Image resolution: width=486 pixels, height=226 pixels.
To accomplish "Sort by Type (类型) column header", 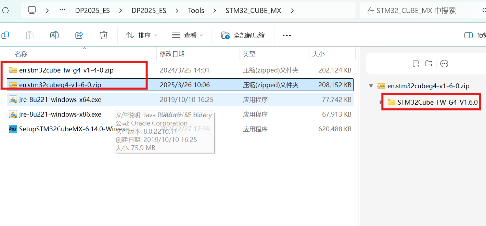I will click(249, 54).
